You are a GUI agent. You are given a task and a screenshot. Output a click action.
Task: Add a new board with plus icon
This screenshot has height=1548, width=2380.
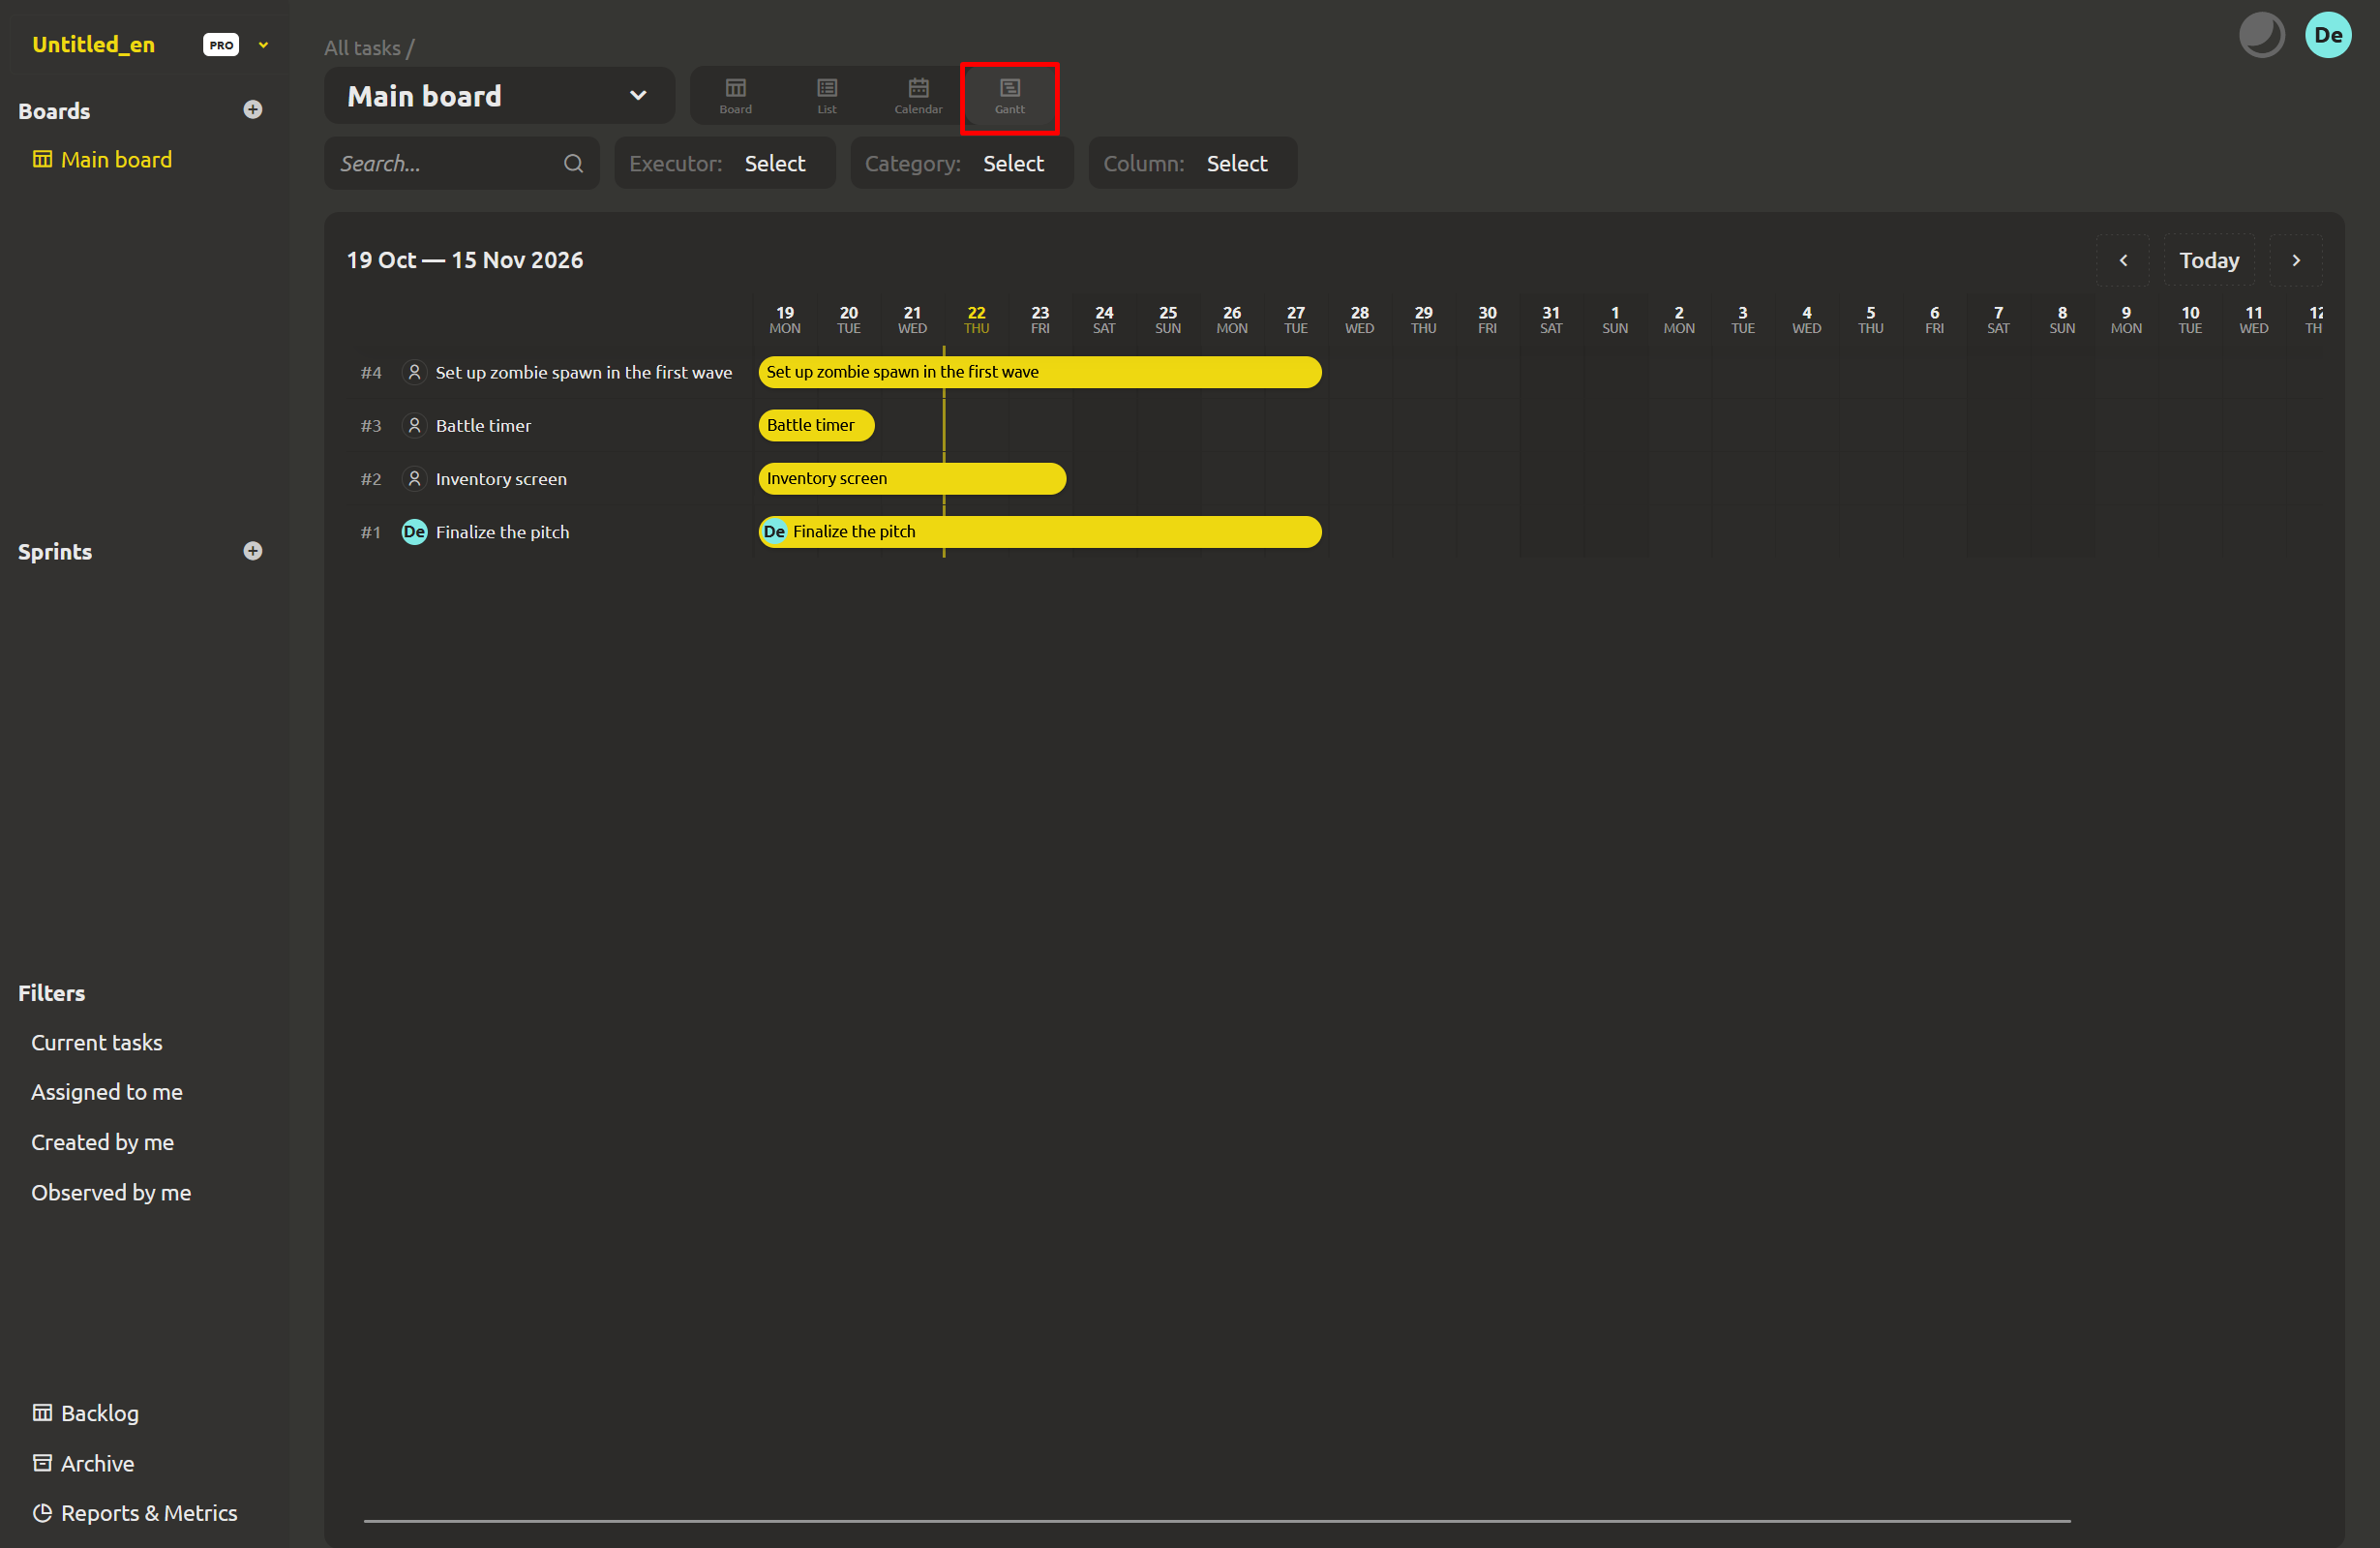tap(253, 110)
